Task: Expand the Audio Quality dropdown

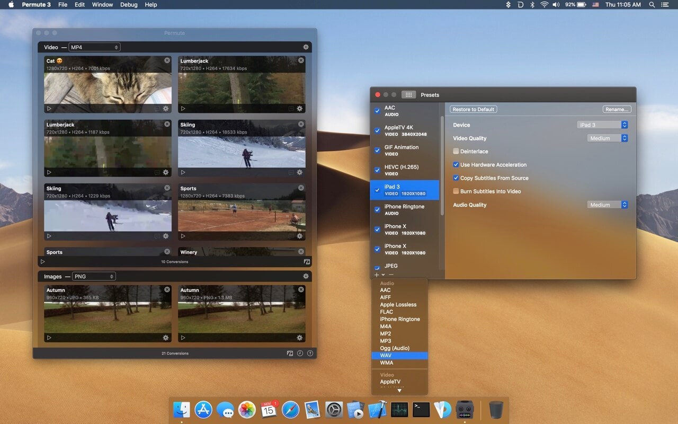Action: (608, 205)
